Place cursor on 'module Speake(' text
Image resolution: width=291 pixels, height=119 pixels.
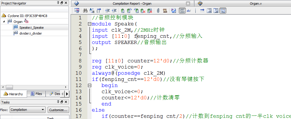pos(114,24)
